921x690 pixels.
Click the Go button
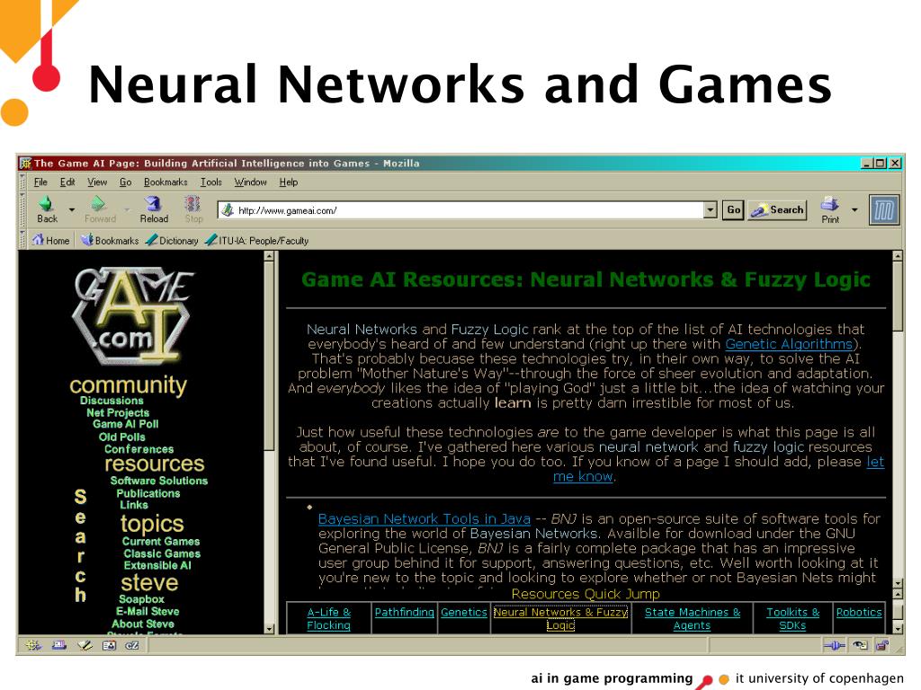pos(734,210)
